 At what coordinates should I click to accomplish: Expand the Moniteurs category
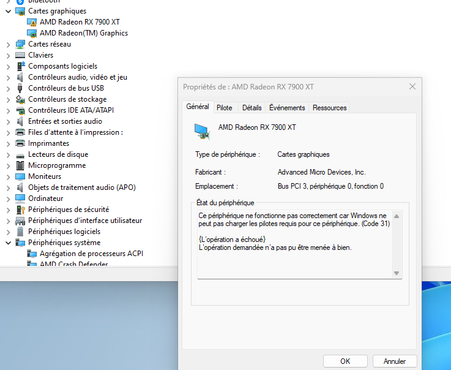pos(9,176)
